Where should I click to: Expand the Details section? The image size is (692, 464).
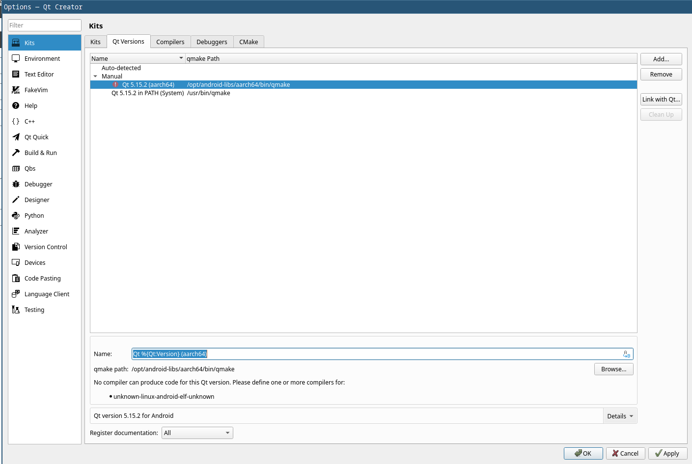click(620, 416)
